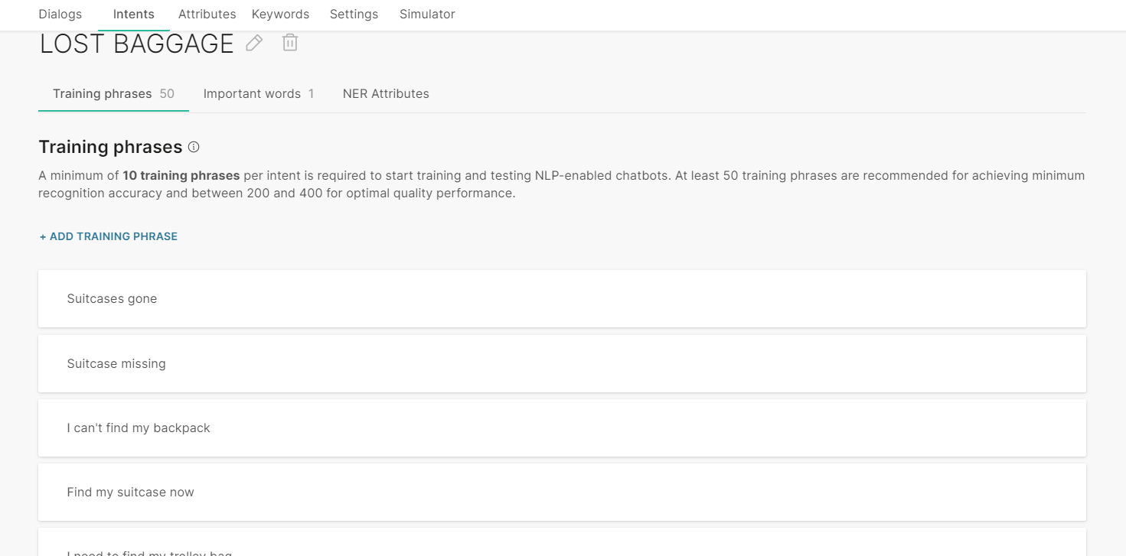This screenshot has width=1126, height=556.
Task: Open the Dialogs tab
Action: point(60,15)
